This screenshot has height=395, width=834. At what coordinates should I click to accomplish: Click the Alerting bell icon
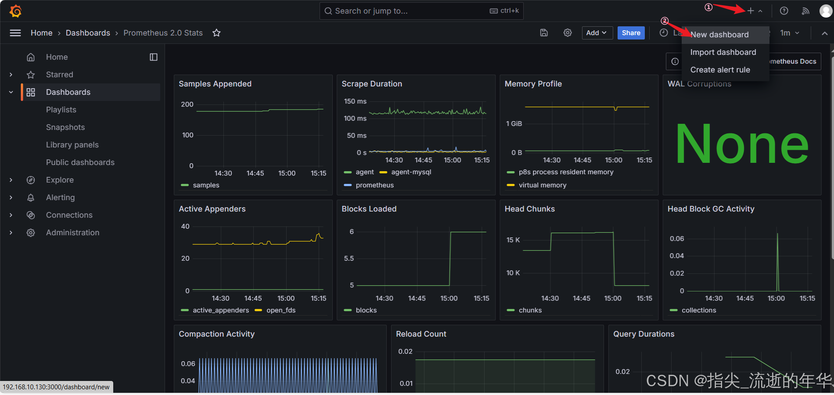point(31,197)
